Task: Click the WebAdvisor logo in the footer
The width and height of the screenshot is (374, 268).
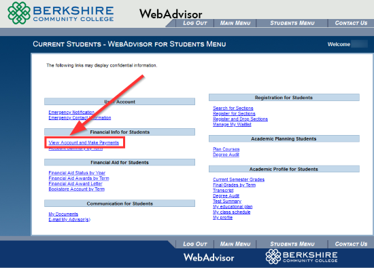Action: coord(209,258)
